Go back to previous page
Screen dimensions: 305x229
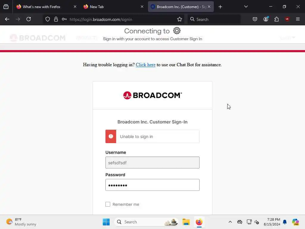click(x=7, y=19)
